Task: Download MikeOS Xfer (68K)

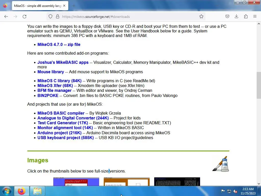Action: point(55,85)
